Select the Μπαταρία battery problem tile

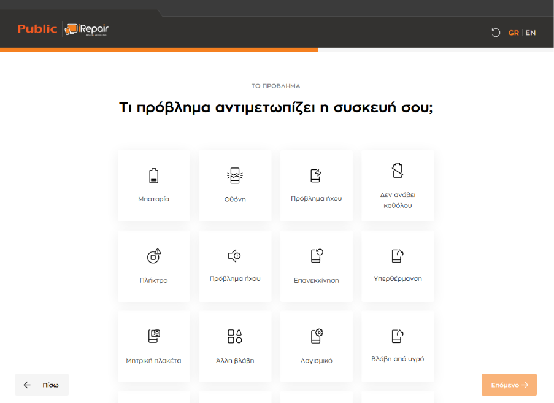[153, 185]
